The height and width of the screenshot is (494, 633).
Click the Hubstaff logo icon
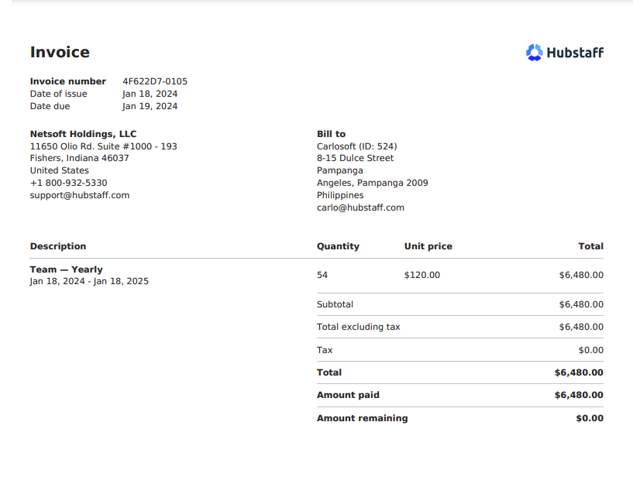click(x=534, y=53)
